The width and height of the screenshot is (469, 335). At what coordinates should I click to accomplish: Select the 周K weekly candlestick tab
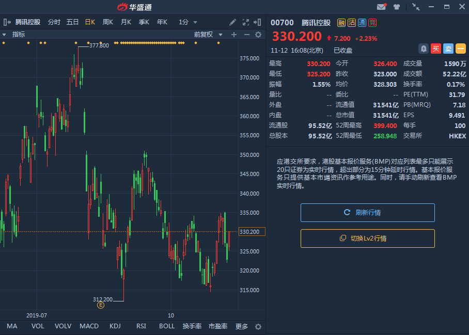click(108, 22)
